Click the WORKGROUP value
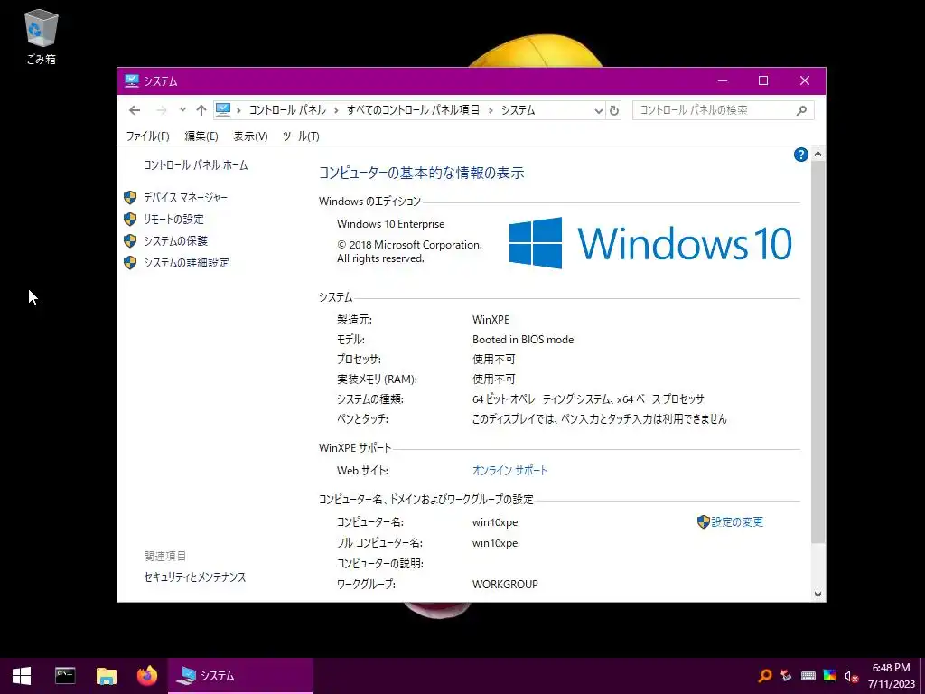 click(x=505, y=585)
